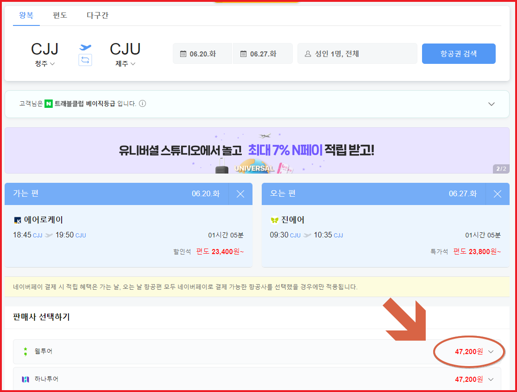Click the 18:45 outbound departure time
The image size is (517, 392).
[22, 235]
